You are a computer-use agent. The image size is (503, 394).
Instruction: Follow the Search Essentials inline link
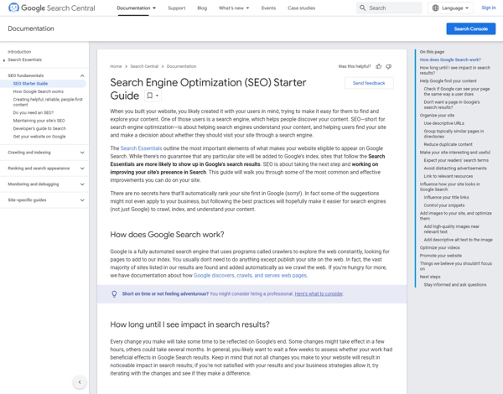tap(141, 148)
